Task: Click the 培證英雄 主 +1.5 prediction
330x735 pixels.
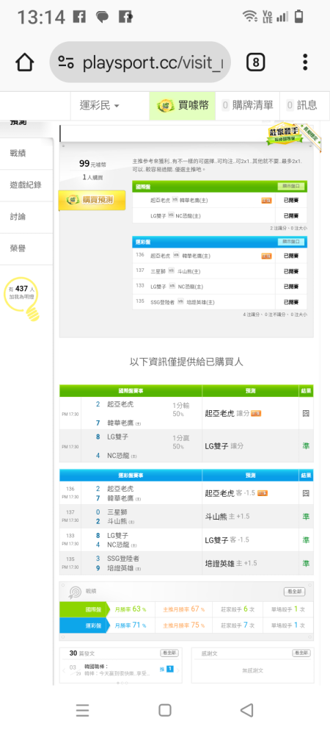Action: click(x=231, y=563)
